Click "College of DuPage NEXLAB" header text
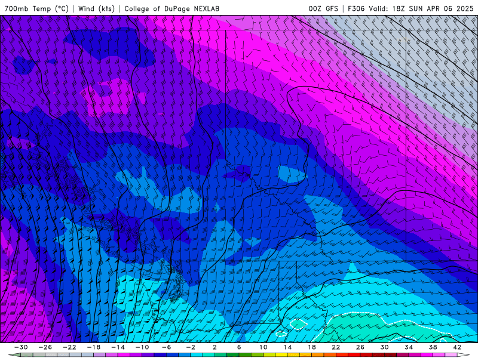 (x=171, y=8)
